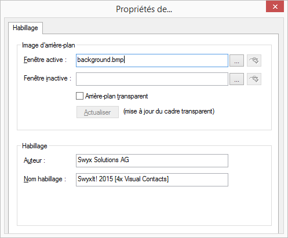This screenshot has height=238, width=288.
Task: Click the eraser icon beside Fenêtre active field
Action: click(254, 61)
